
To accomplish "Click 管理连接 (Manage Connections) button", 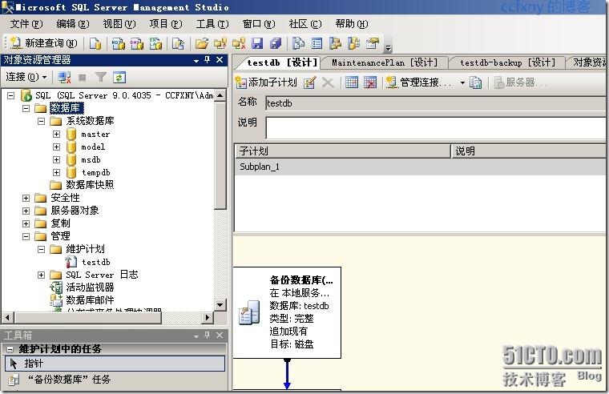I will pyautogui.click(x=419, y=82).
